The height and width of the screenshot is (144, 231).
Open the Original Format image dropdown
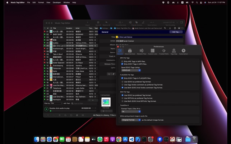pyautogui.click(x=131, y=120)
